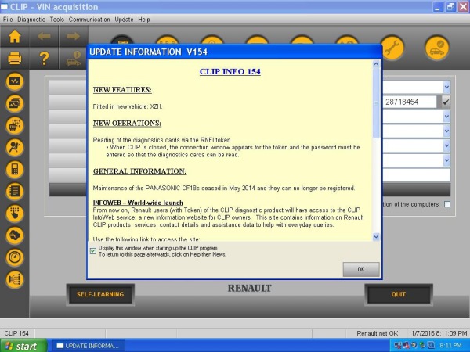This screenshot has width=470, height=352.
Task: Print using the printer icon
Action: (14, 59)
